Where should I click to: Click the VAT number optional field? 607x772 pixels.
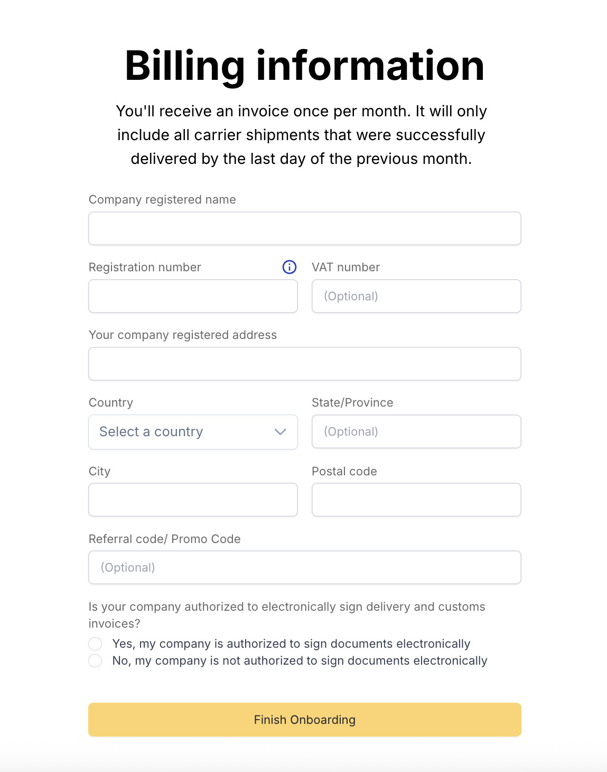click(x=416, y=296)
